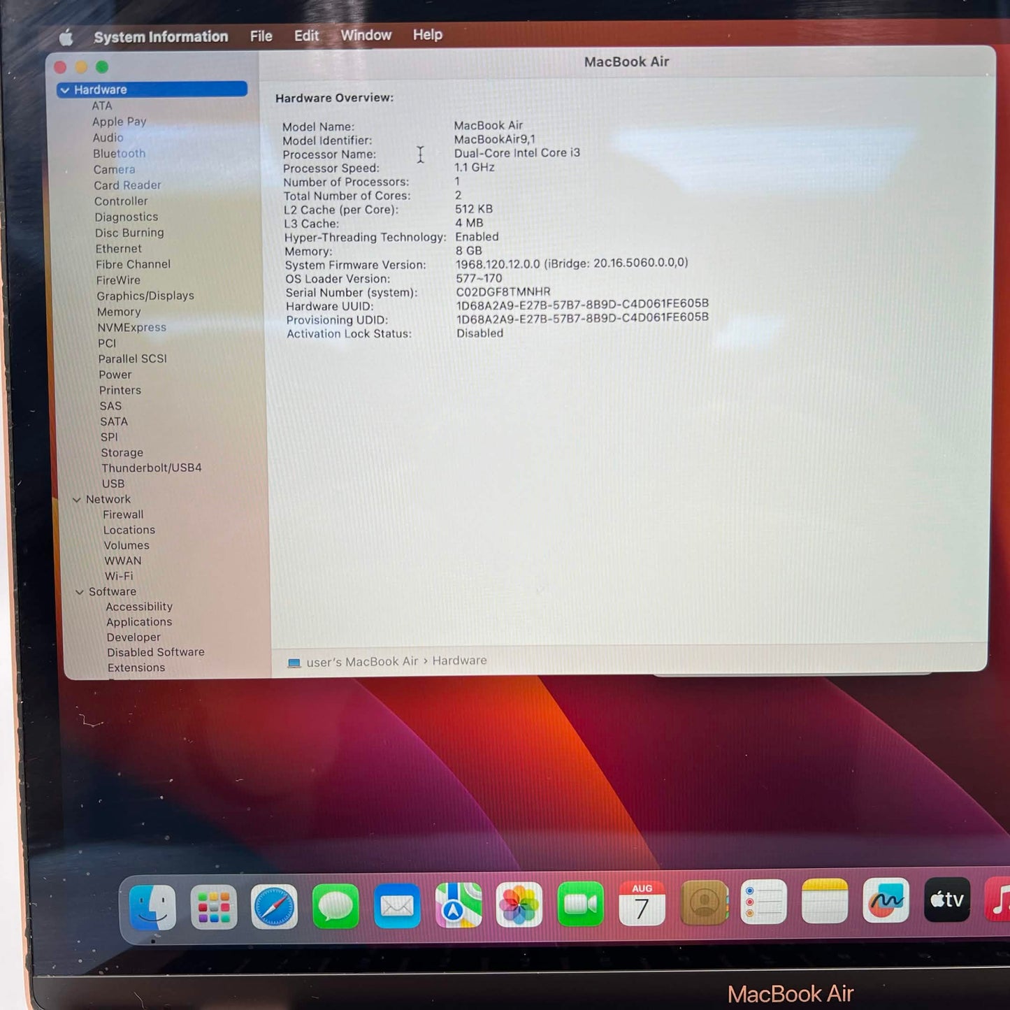
Task: Click user's MacBook Air in path bar
Action: (362, 662)
